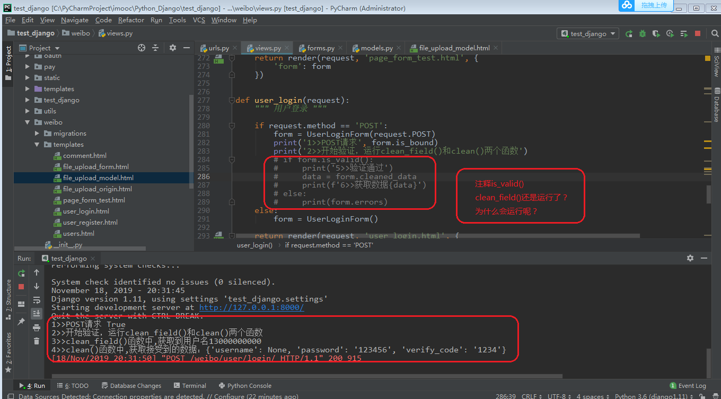The height and width of the screenshot is (399, 721).
Task: Toggle soft-wrap in the Run console
Action: [x=37, y=300]
